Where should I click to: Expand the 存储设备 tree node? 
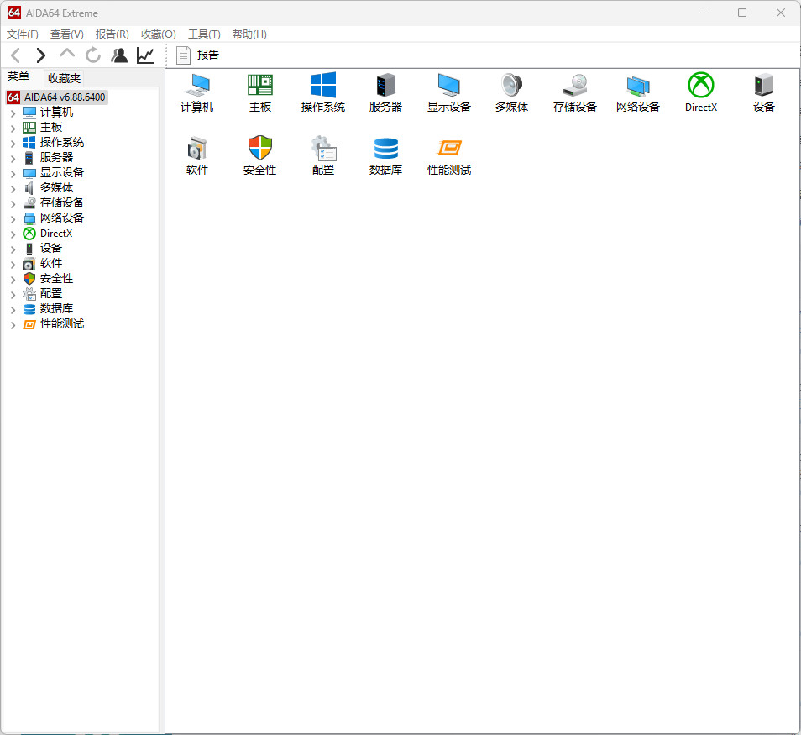click(13, 203)
